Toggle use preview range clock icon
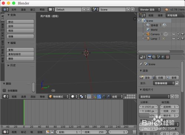The width and height of the screenshot is (185, 135). (48, 132)
